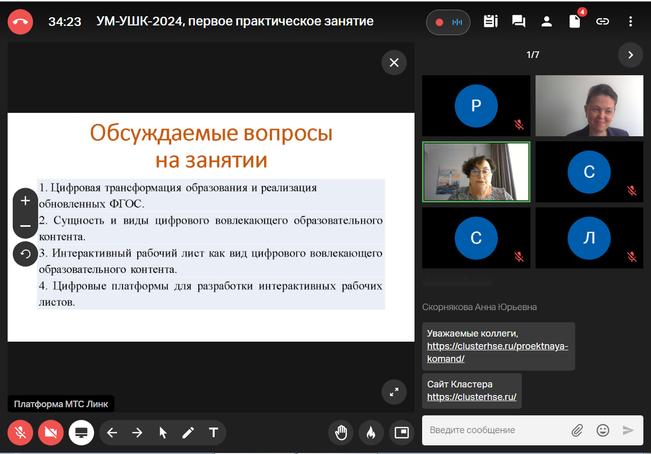651x454 pixels.
Task: Open the files icon with badge 4
Action: pyautogui.click(x=575, y=21)
